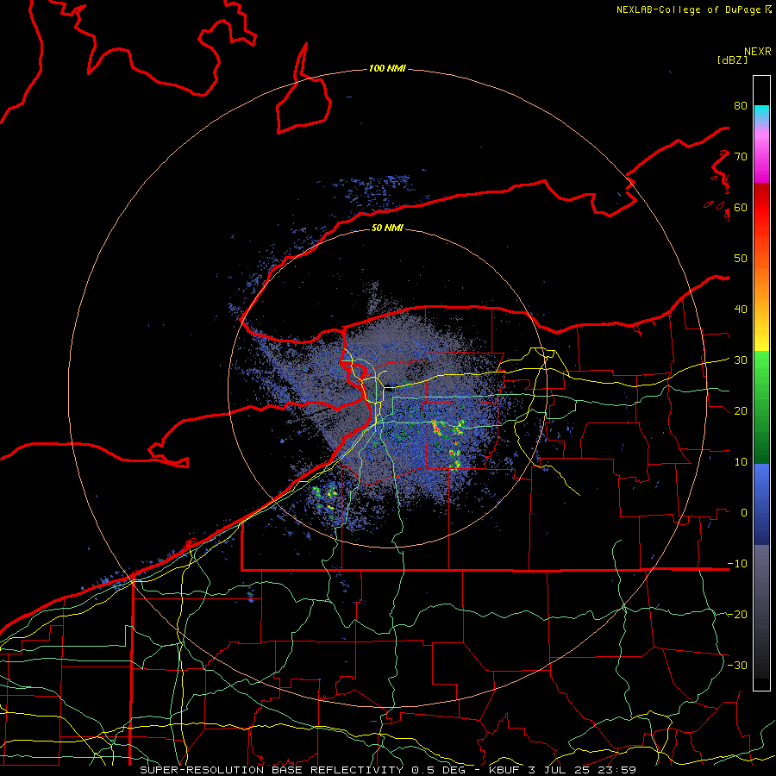Click the 20 dBZ scale value
This screenshot has width=776, height=776.
tap(741, 411)
